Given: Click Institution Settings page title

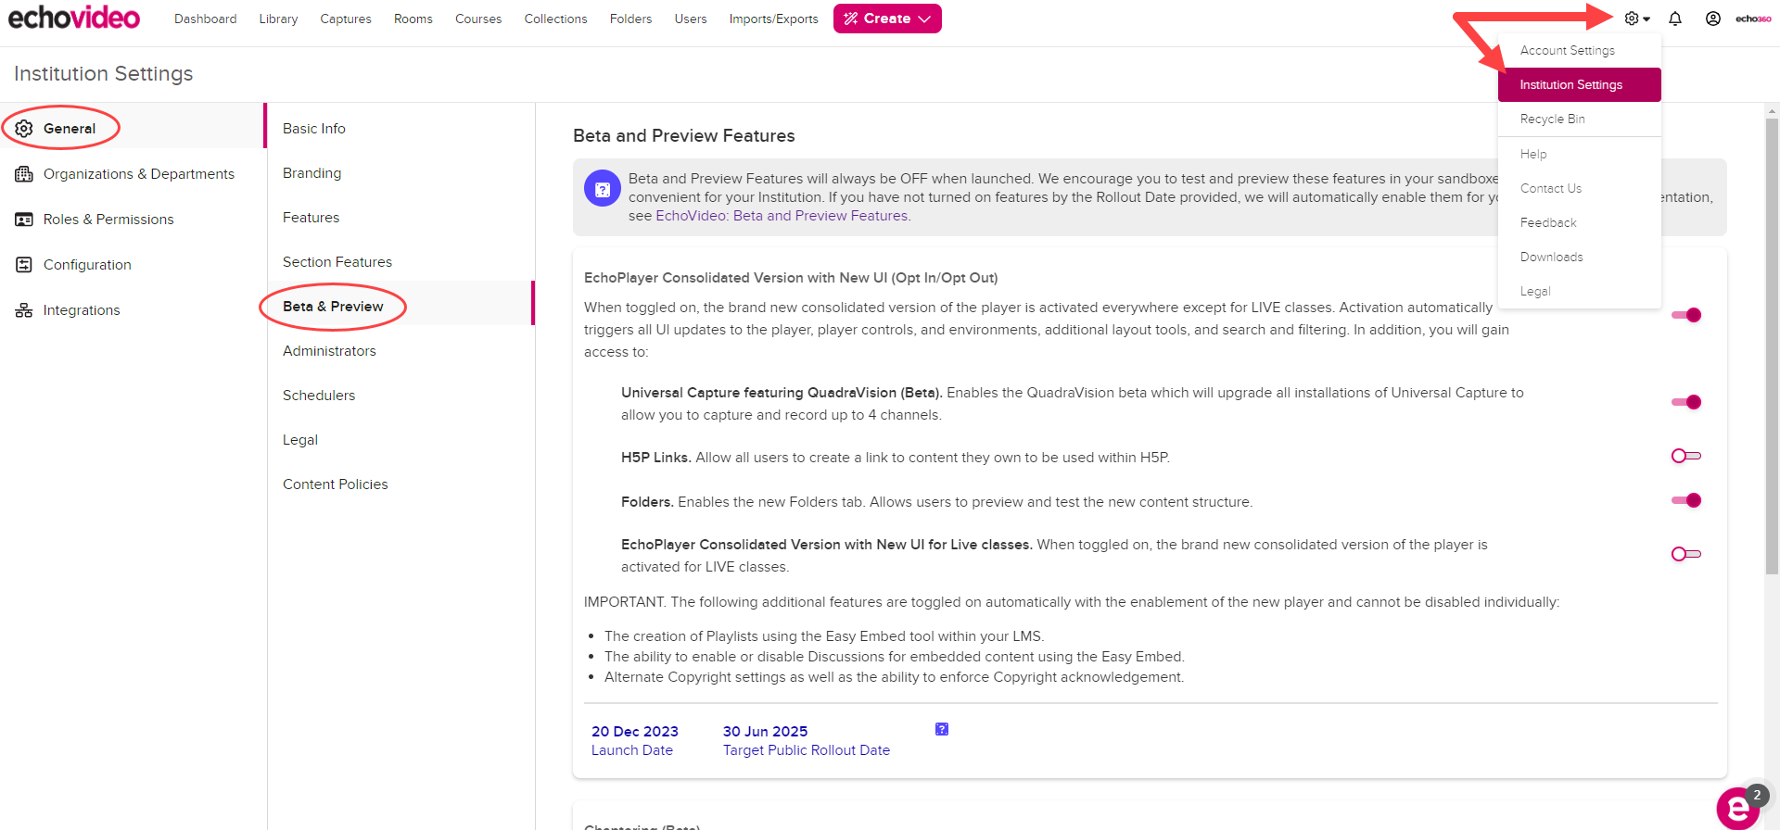Looking at the screenshot, I should (104, 74).
